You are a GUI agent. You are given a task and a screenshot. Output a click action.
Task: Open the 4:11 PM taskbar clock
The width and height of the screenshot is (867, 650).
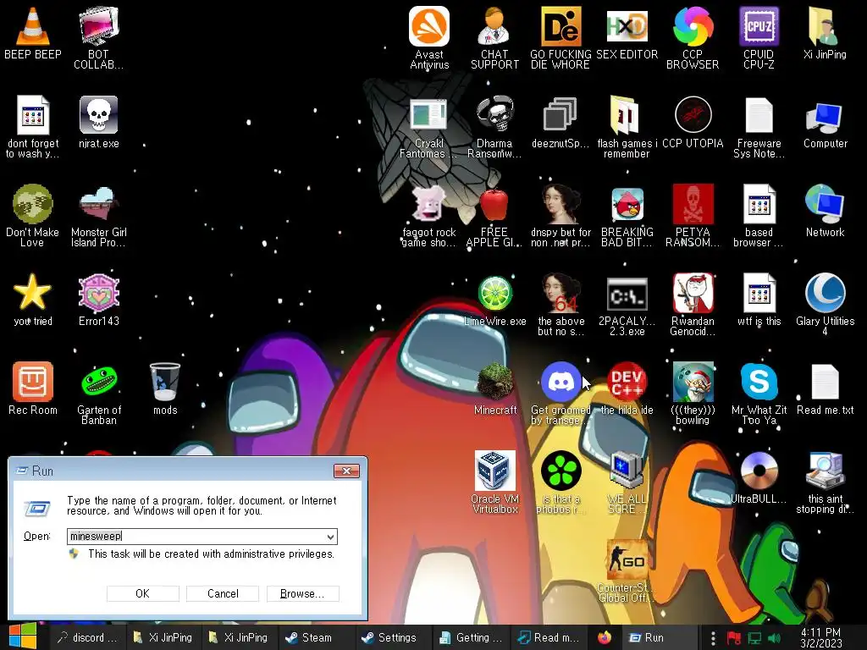point(821,638)
